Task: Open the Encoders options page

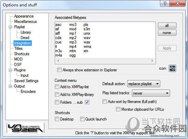Action: click(28, 91)
